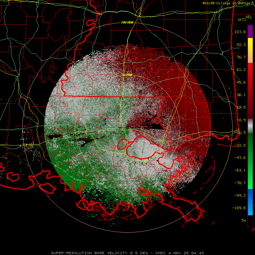
Task: Click the 100 NMI range ring label
Action: pyautogui.click(x=127, y=22)
